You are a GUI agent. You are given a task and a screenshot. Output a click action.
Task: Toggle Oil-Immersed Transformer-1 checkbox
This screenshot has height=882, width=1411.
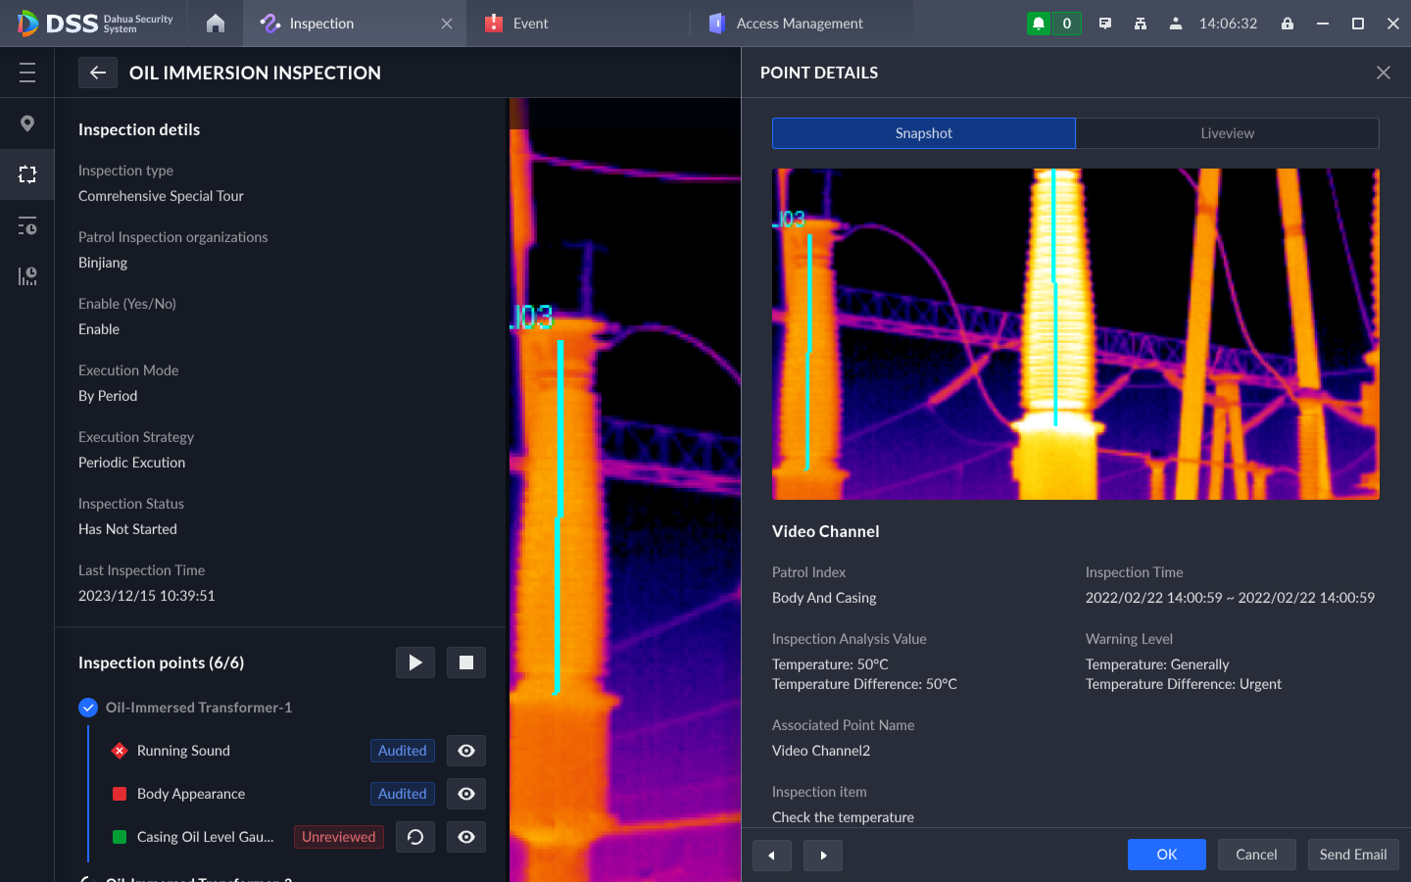pos(88,708)
